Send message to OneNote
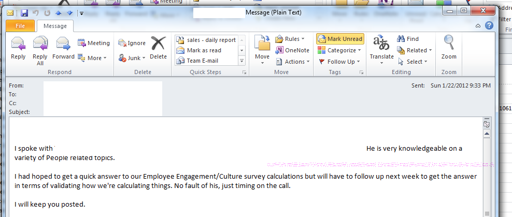The image size is (512, 217). (x=292, y=50)
